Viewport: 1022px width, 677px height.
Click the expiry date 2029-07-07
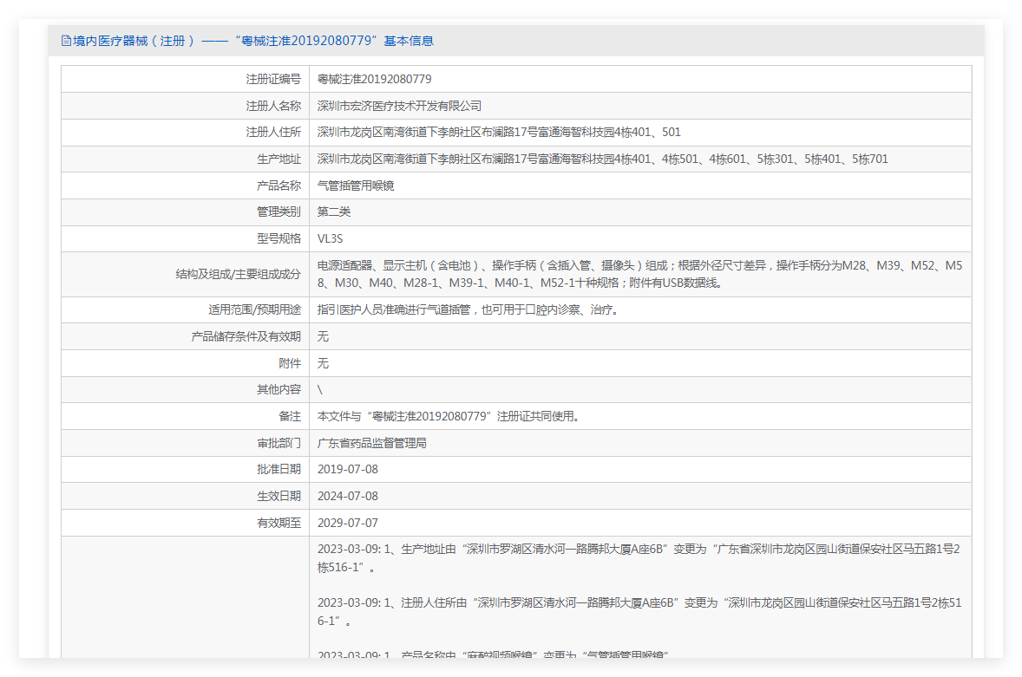pyautogui.click(x=347, y=523)
